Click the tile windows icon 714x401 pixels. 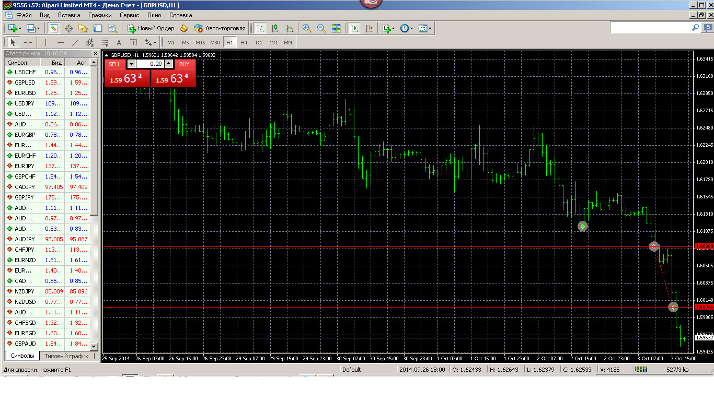click(336, 28)
